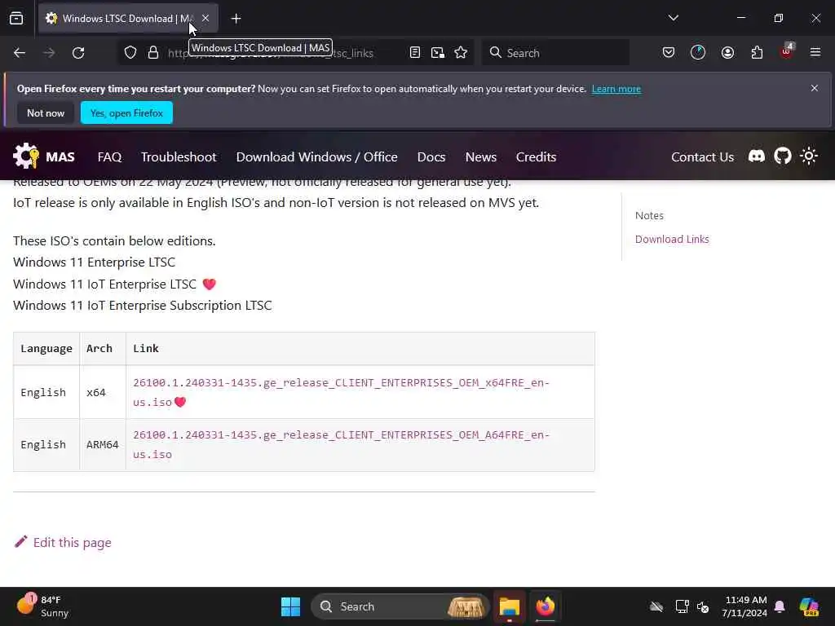Dismiss notification bar with X

point(815,88)
